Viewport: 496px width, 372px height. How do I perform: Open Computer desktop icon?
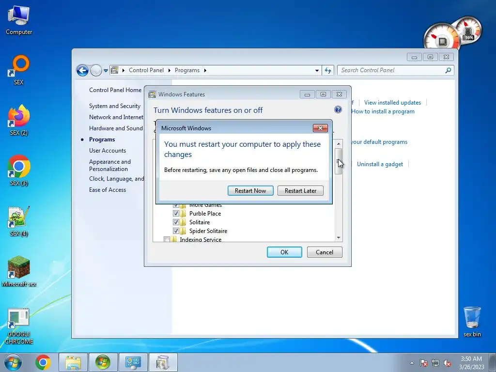19,20
